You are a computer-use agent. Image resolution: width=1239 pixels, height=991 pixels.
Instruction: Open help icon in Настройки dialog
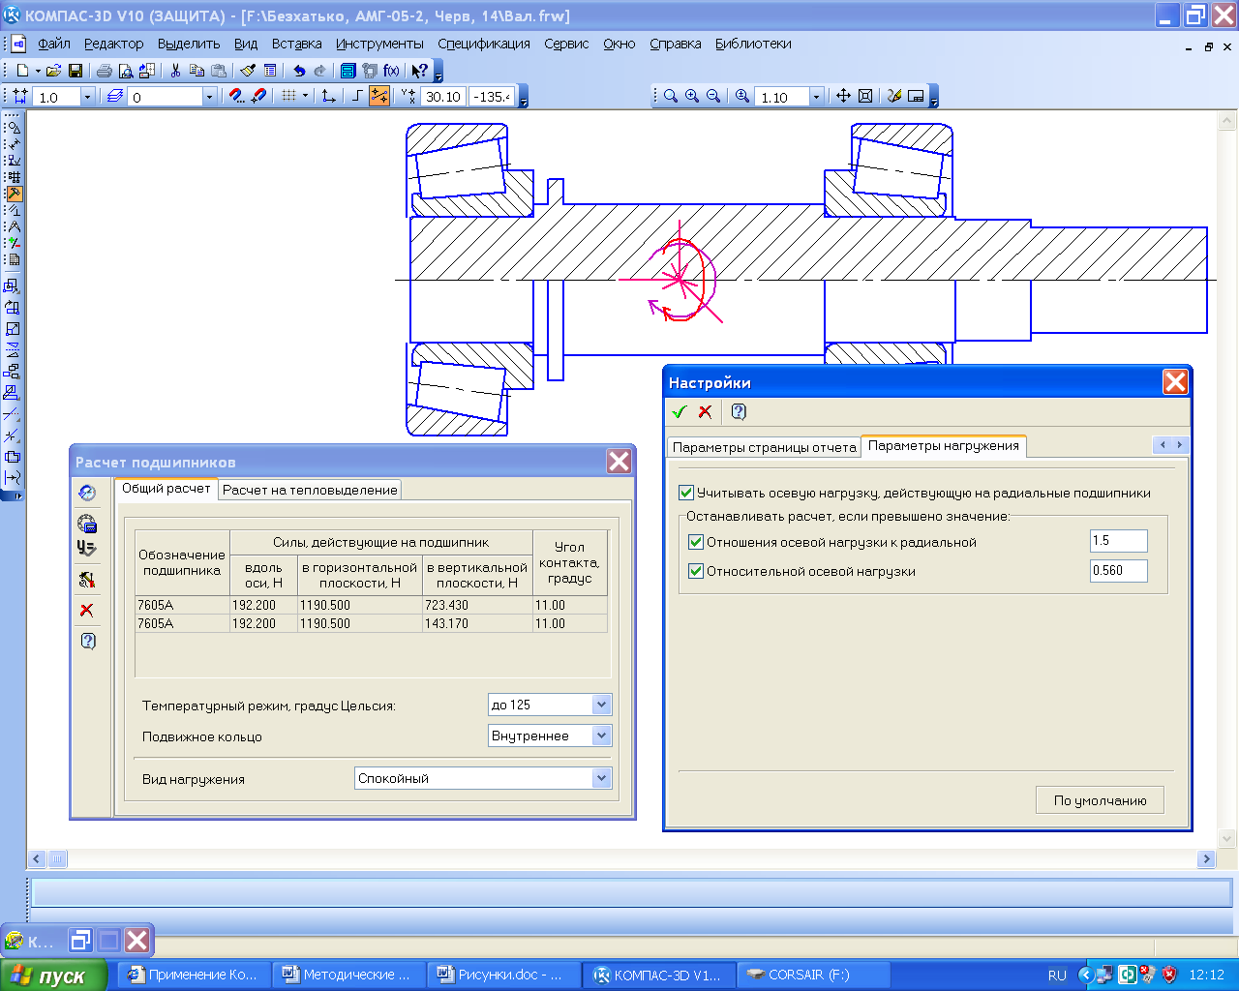pyautogui.click(x=739, y=411)
